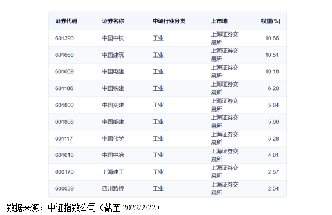Select the 中国中冶 security name
The height and width of the screenshot is (215, 332).
(113, 155)
